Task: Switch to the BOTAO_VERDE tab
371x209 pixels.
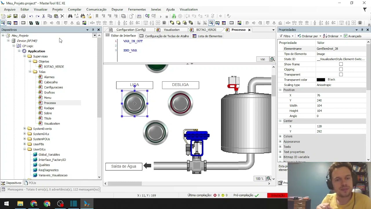Action: pos(206,30)
